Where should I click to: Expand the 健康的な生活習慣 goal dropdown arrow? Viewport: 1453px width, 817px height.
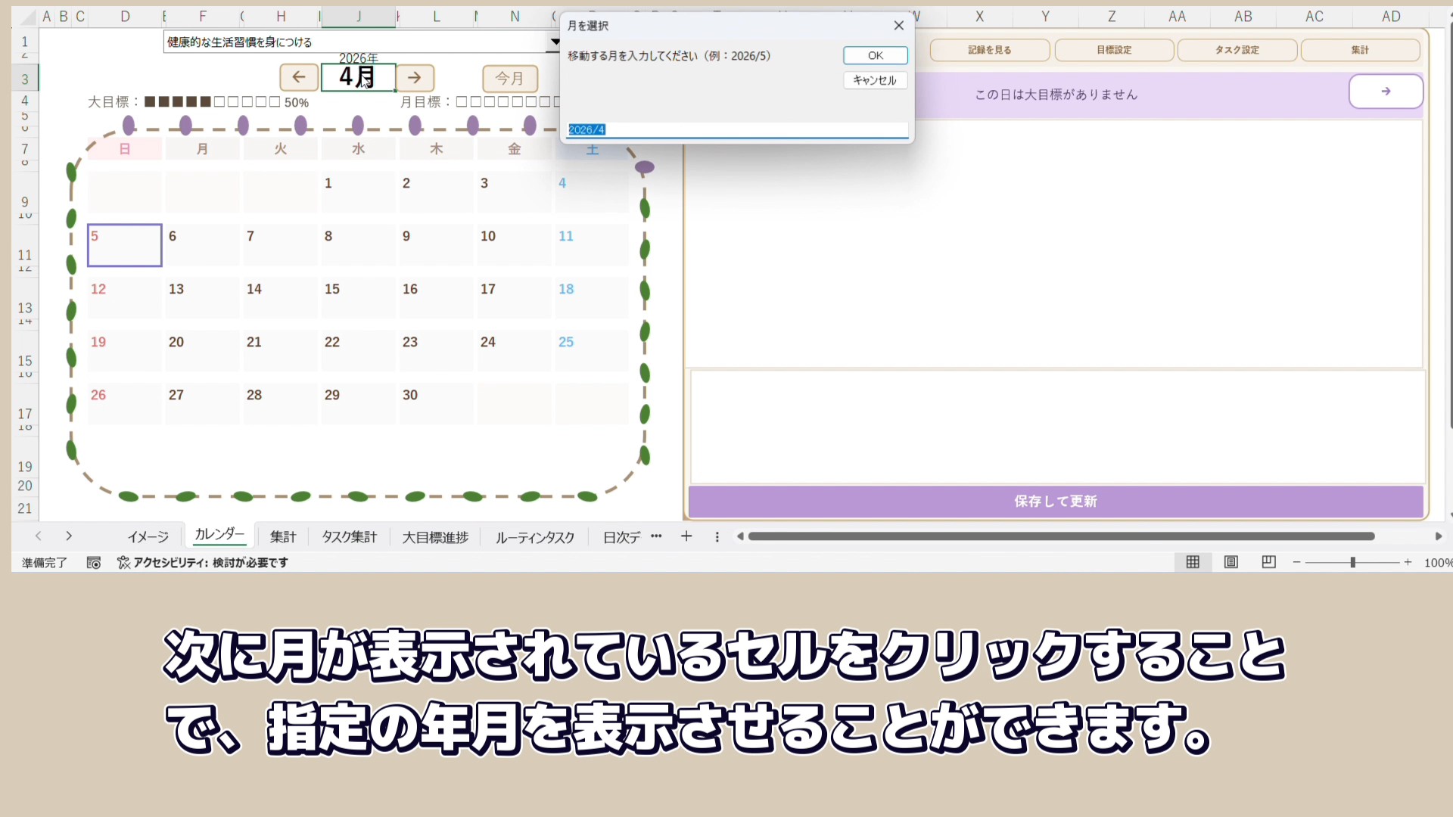[554, 42]
